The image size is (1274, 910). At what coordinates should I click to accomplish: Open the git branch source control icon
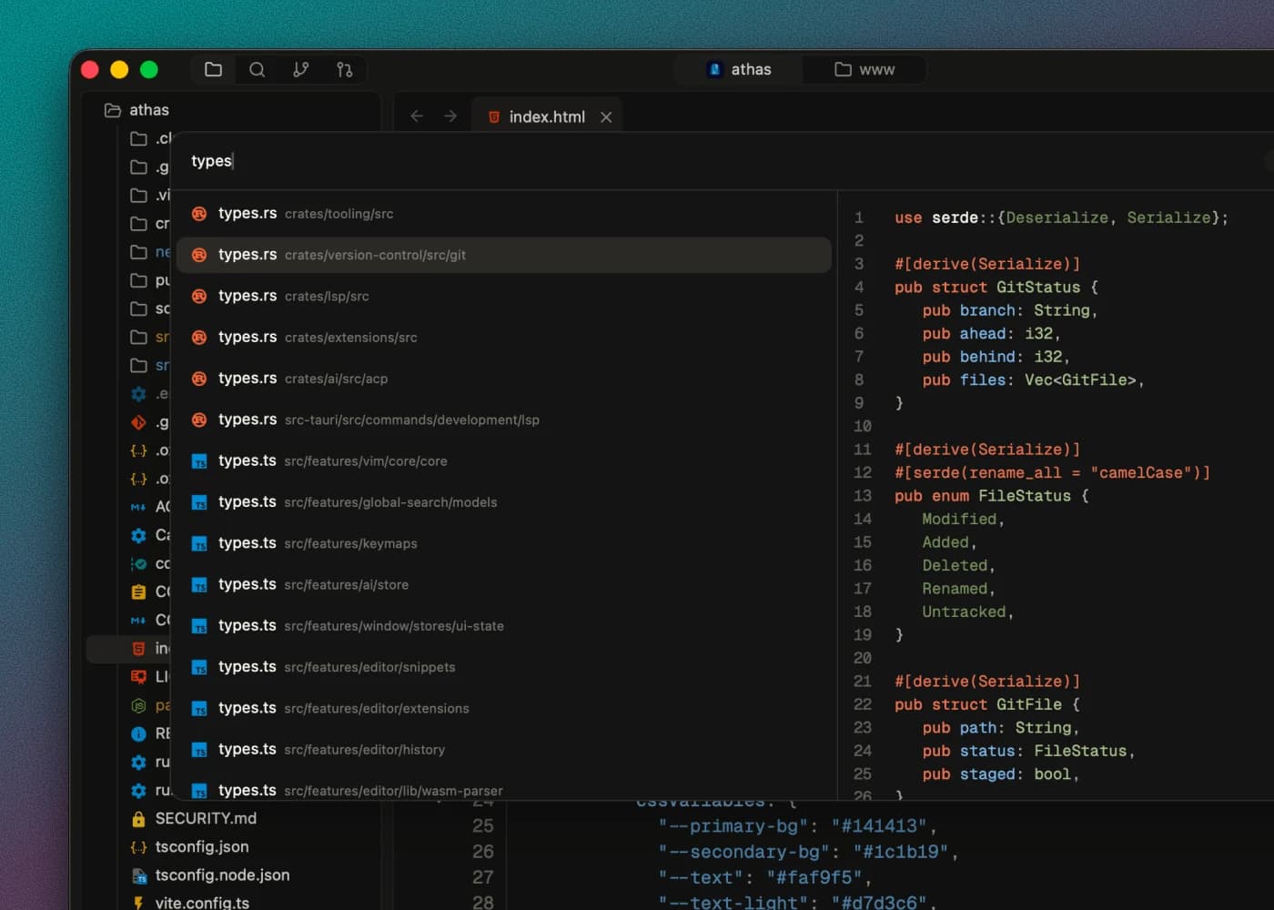(x=301, y=69)
